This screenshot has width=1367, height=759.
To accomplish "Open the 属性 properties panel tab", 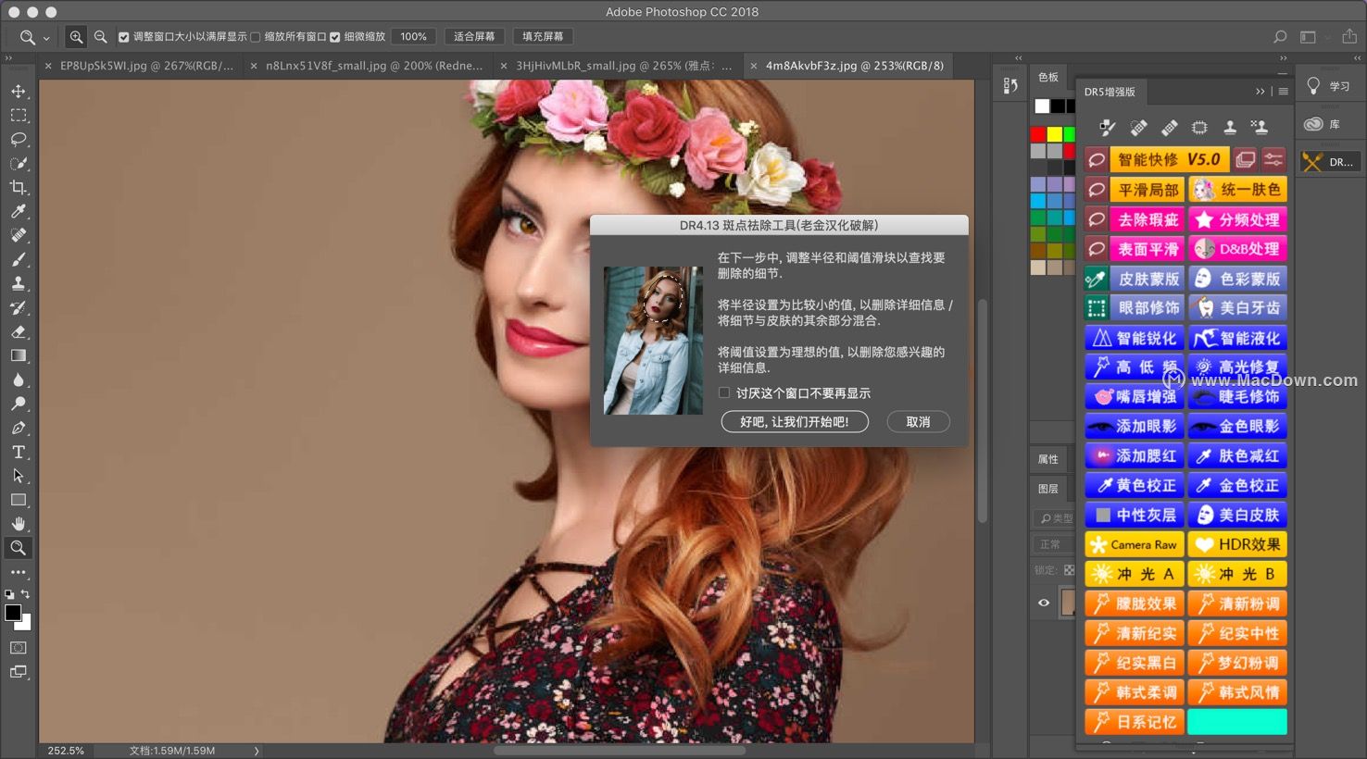I will point(1048,459).
